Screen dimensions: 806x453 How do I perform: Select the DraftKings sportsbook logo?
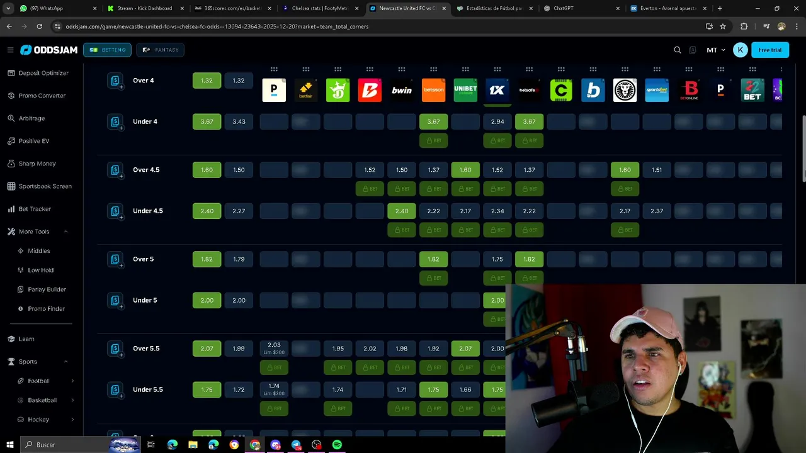(338, 90)
